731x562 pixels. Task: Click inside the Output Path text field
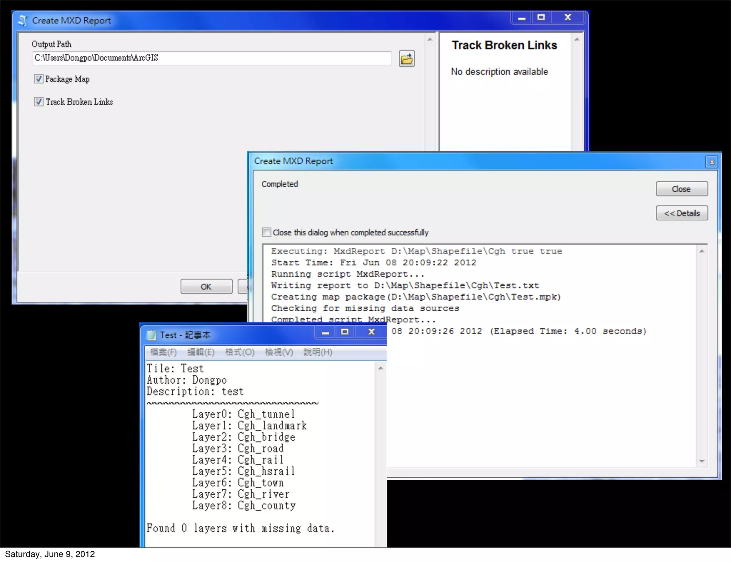(211, 58)
